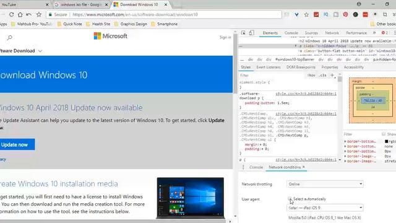Open the Quick Note bookmark folder
This screenshot has width=396, height=223.
pyautogui.click(x=70, y=24)
